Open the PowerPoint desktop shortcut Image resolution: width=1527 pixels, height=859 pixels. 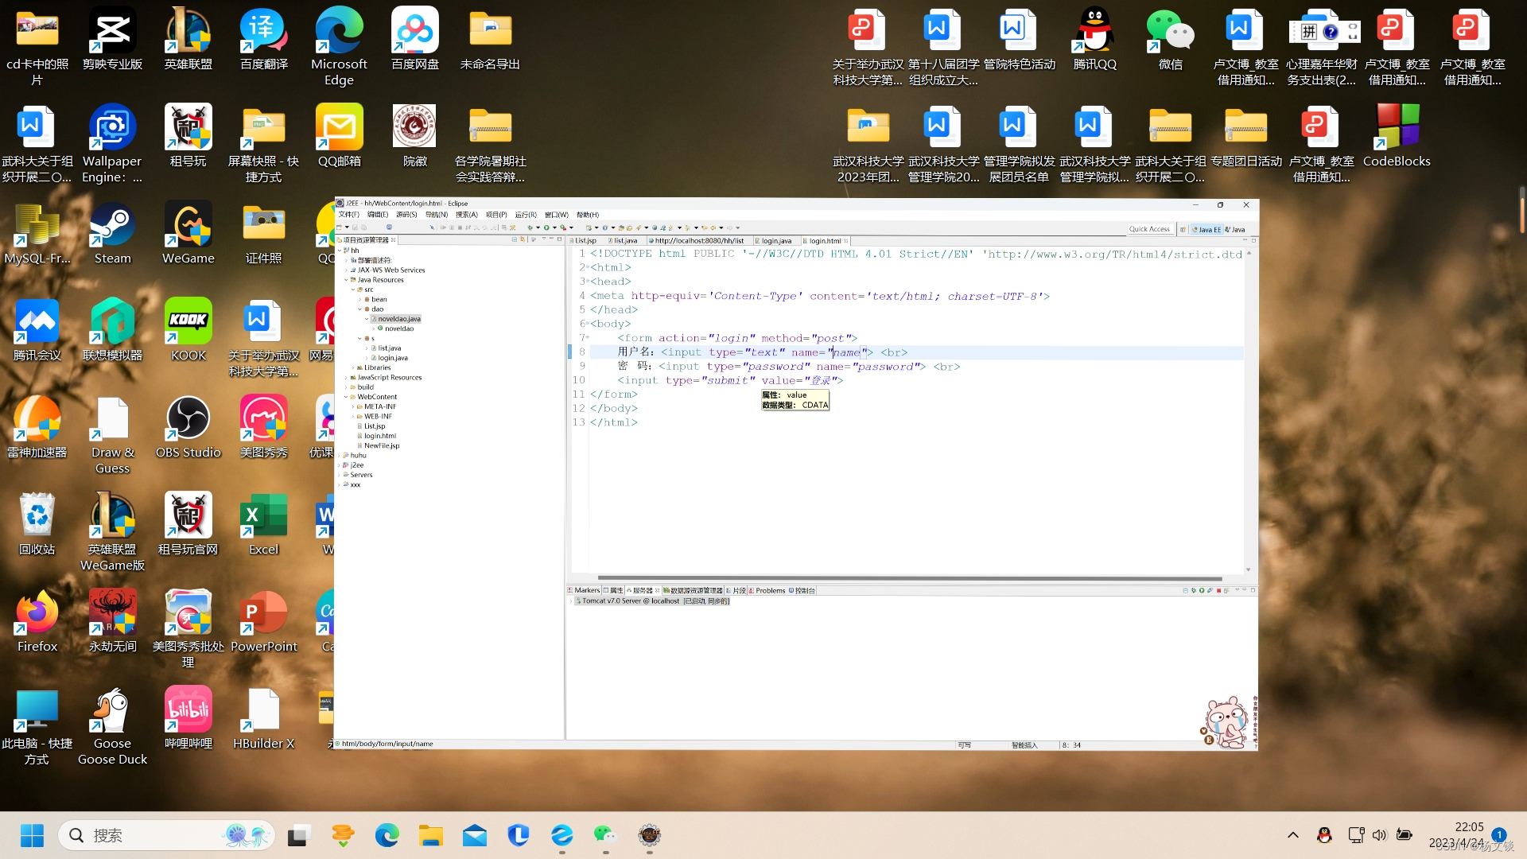coord(263,622)
